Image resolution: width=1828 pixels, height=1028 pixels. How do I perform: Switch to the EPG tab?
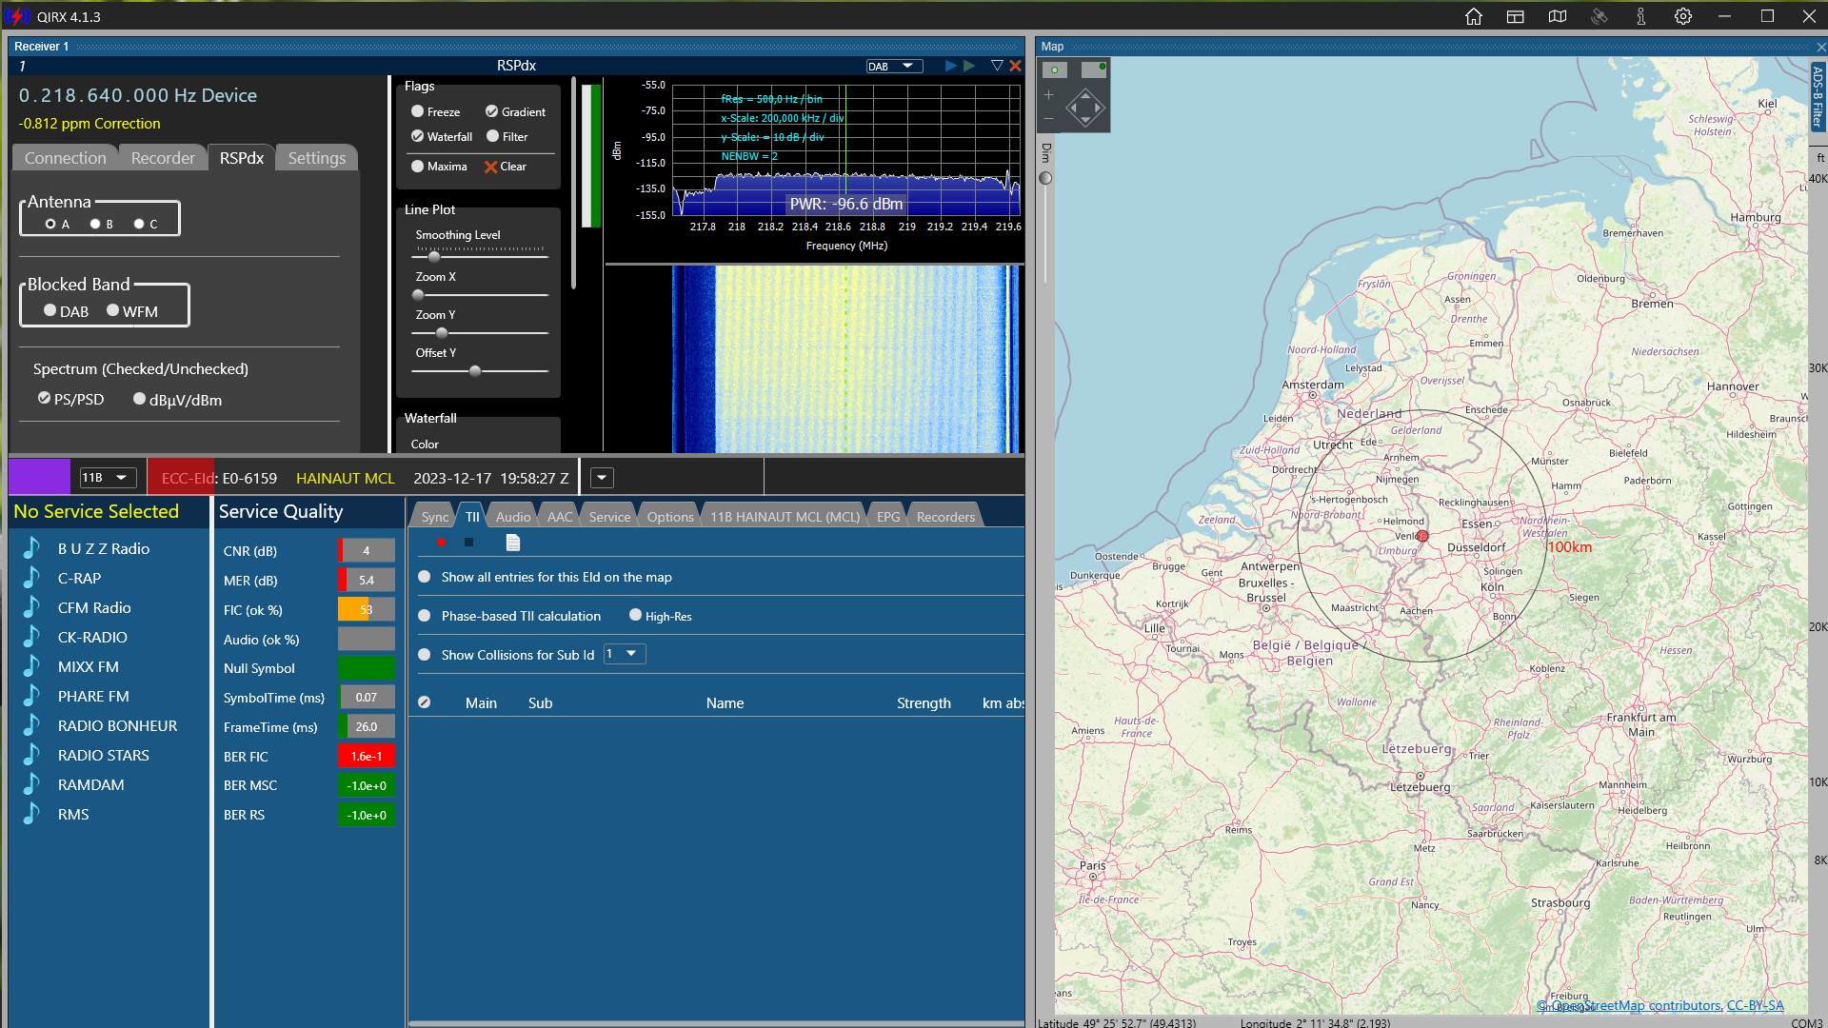[x=887, y=517]
